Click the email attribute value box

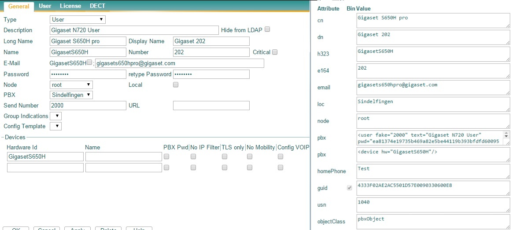[x=433, y=88]
